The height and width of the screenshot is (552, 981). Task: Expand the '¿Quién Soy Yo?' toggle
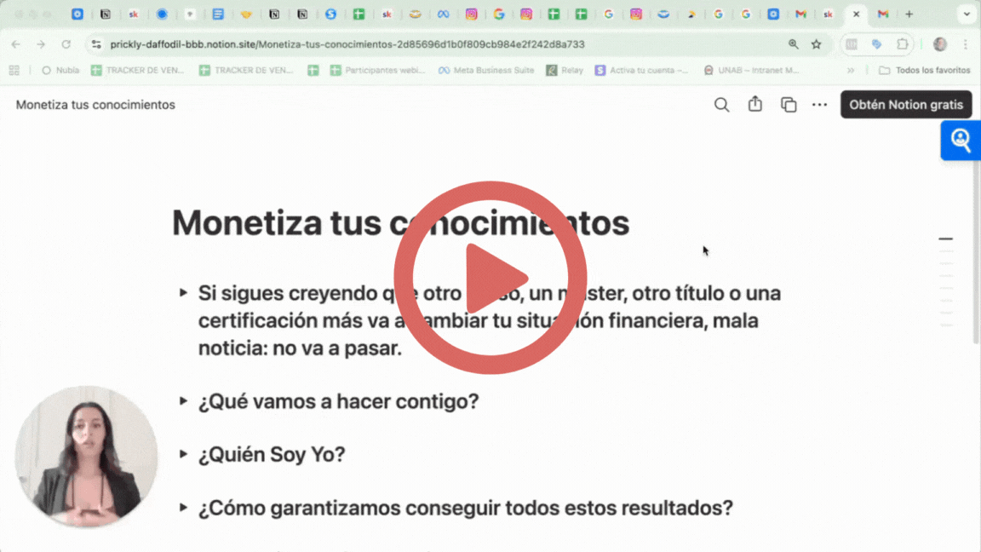coord(183,454)
